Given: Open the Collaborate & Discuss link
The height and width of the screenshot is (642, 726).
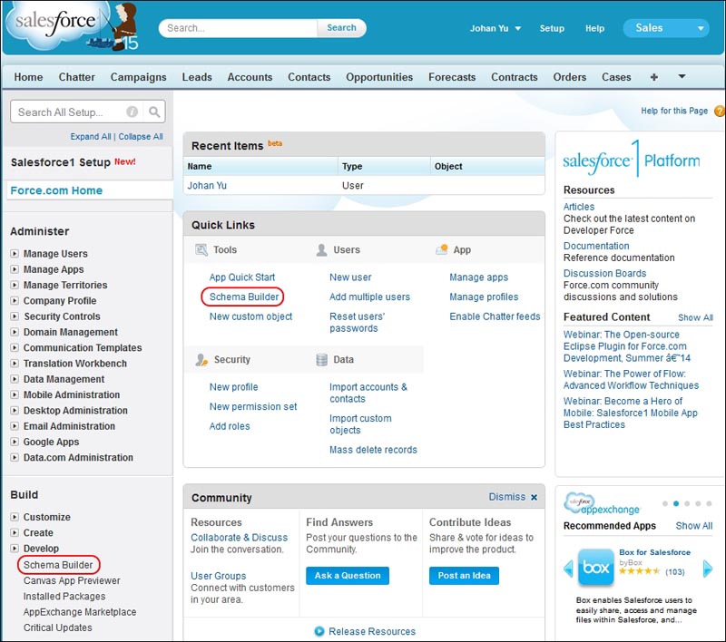Looking at the screenshot, I should click(x=239, y=538).
